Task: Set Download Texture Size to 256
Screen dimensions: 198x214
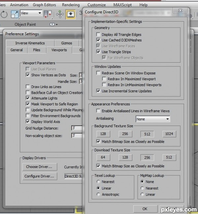Action: click(147, 158)
